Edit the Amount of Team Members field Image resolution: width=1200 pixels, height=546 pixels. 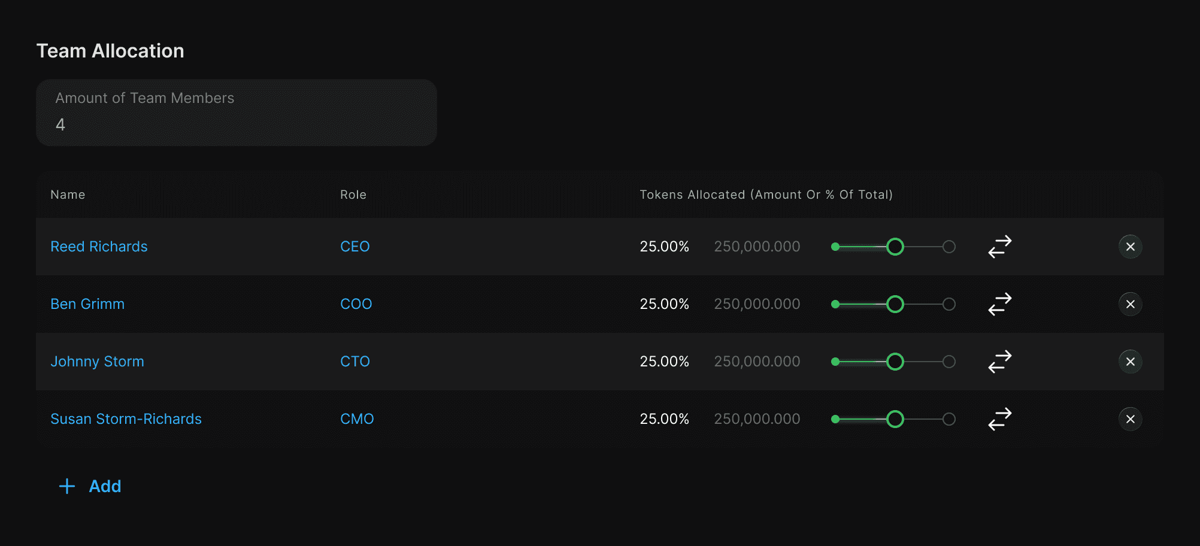tap(237, 113)
